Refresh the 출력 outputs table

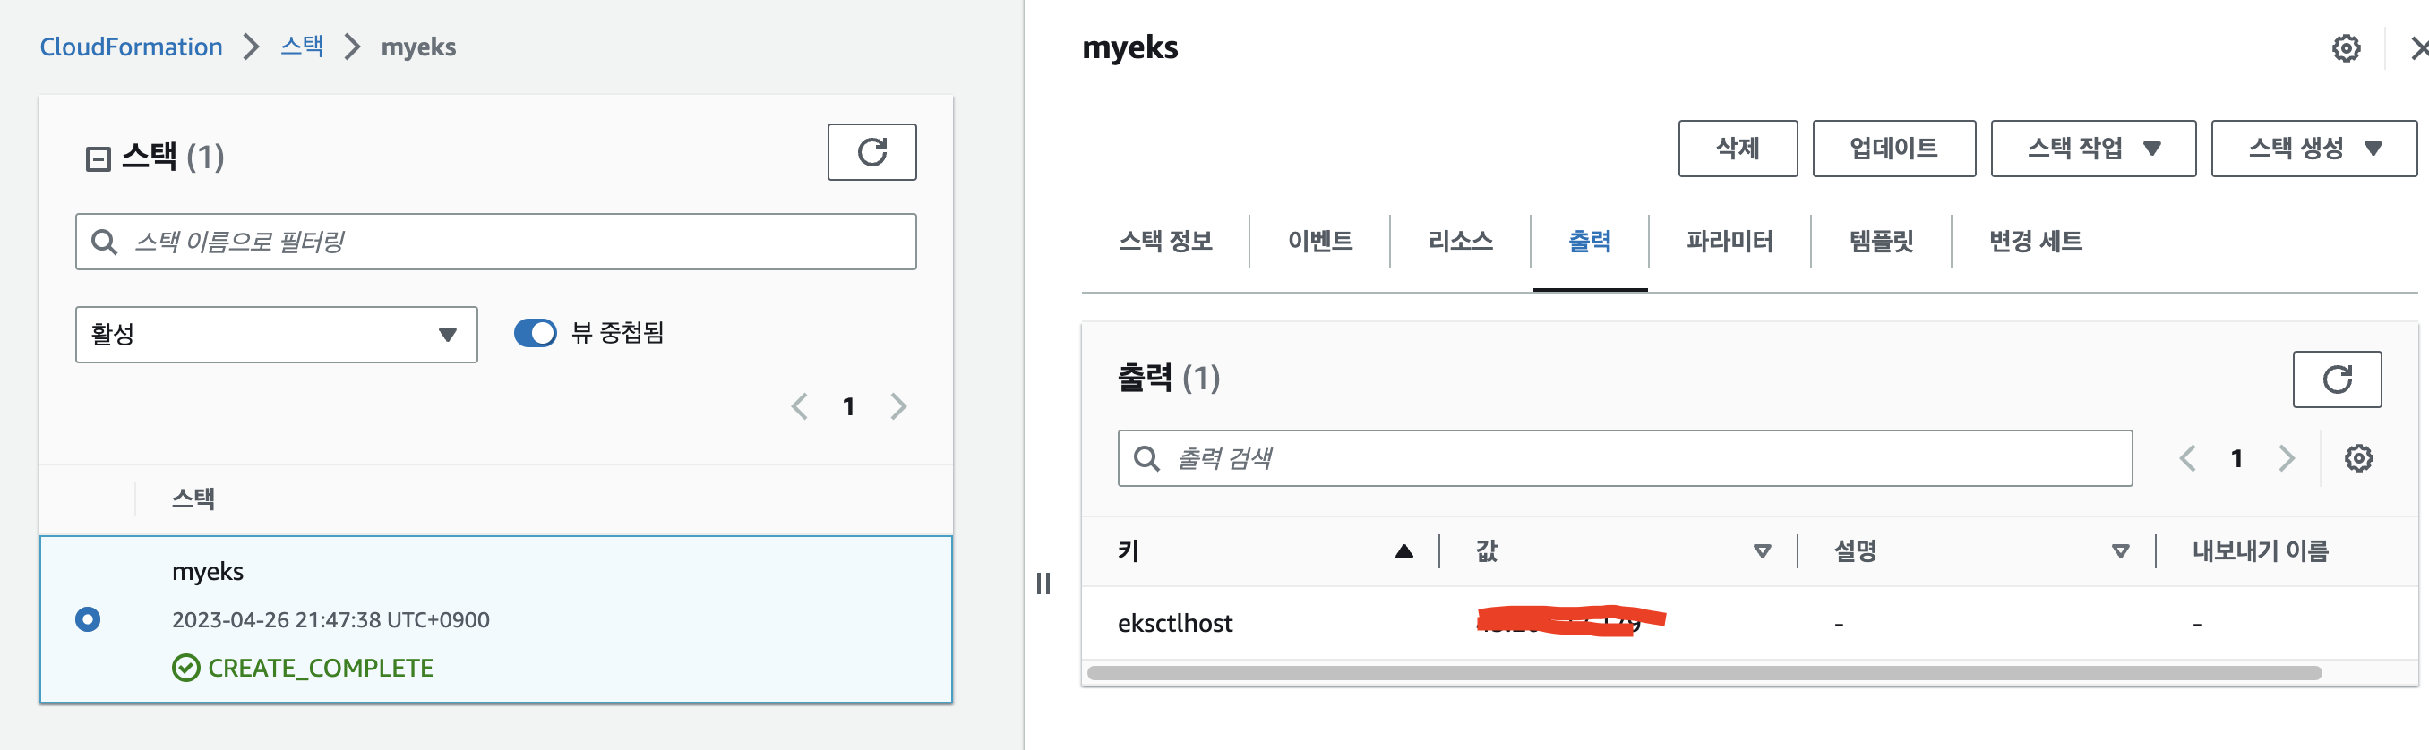pyautogui.click(x=2337, y=379)
